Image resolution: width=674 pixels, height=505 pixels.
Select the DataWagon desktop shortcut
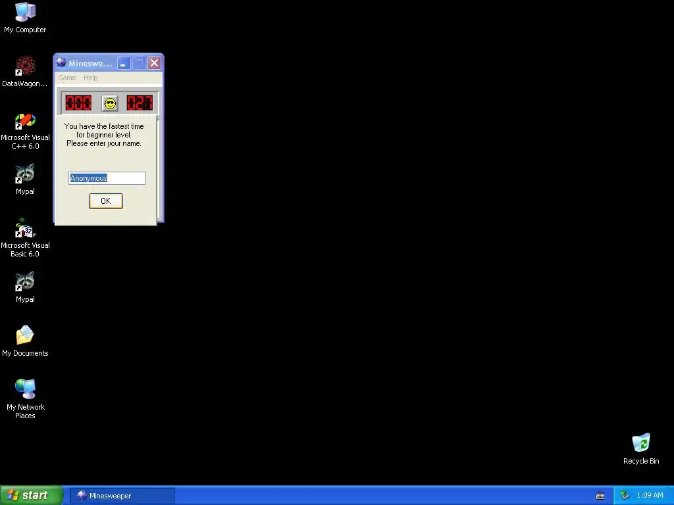point(25,72)
